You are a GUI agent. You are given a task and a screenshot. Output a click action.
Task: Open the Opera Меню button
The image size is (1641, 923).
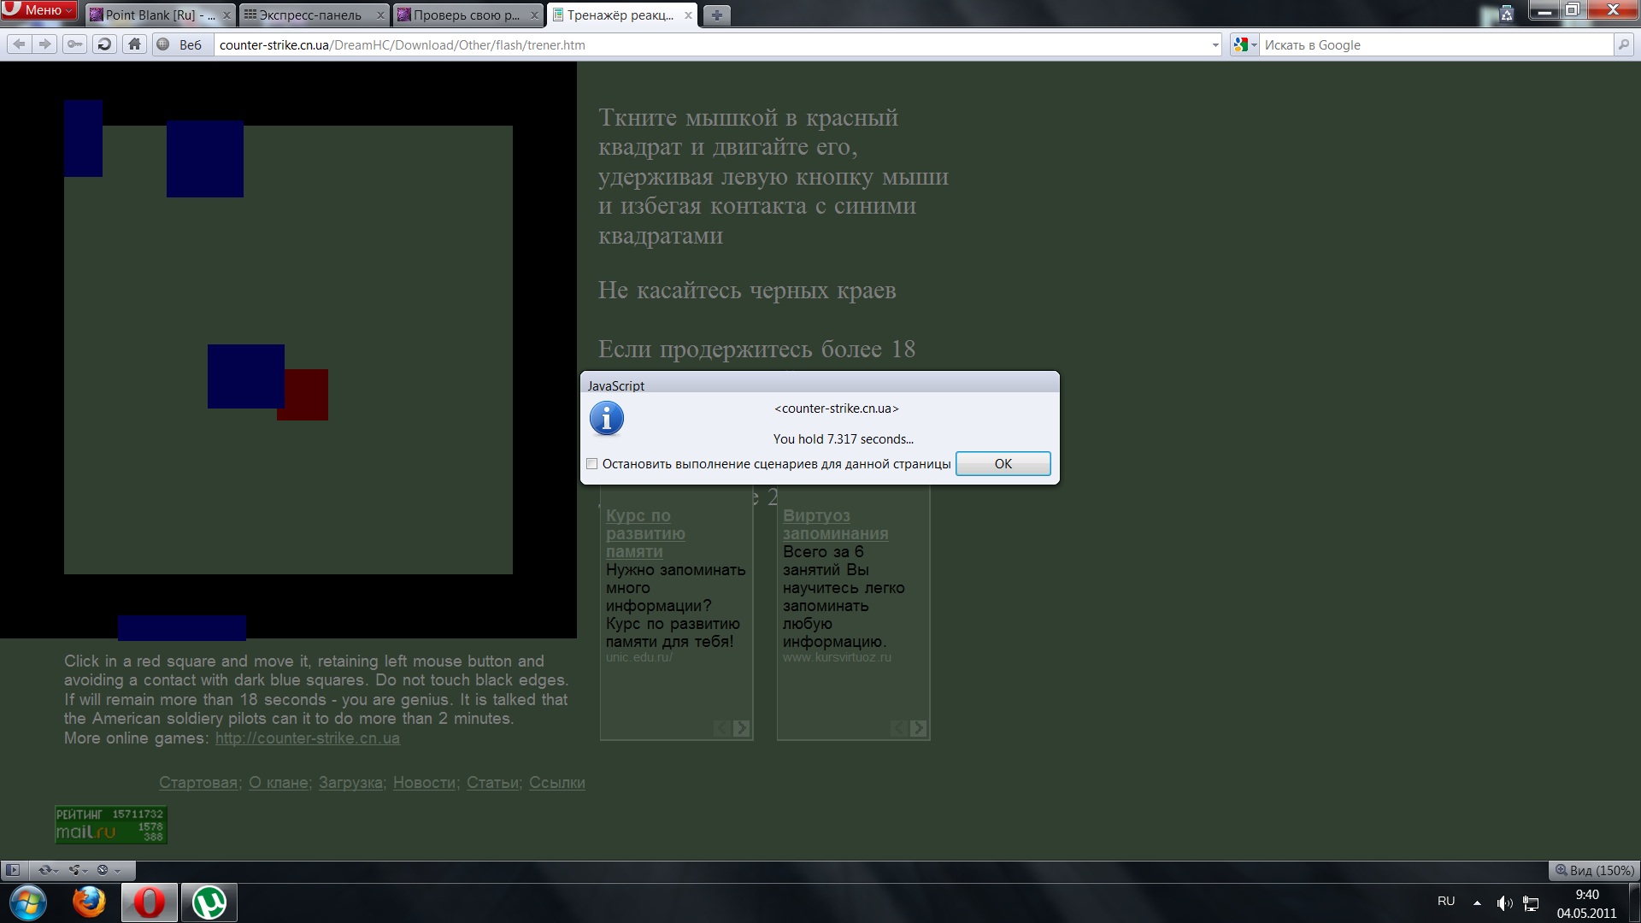pyautogui.click(x=40, y=11)
